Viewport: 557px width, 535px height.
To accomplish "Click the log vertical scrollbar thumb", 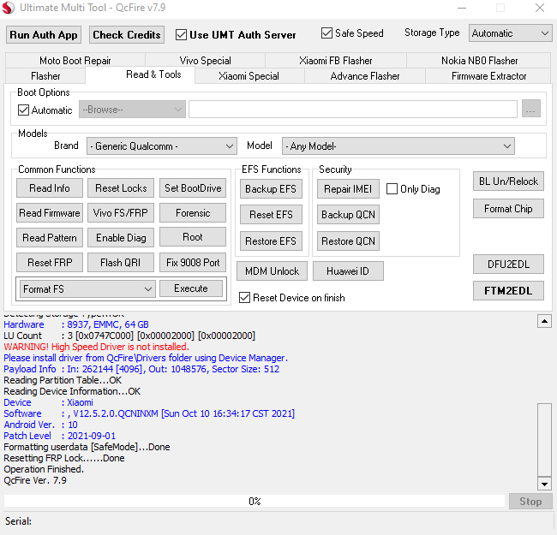I will pyautogui.click(x=544, y=440).
